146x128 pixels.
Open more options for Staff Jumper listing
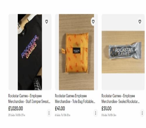[x=49, y=113]
